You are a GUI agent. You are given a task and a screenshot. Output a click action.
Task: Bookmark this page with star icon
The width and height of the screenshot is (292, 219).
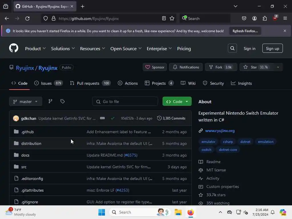(x=172, y=19)
